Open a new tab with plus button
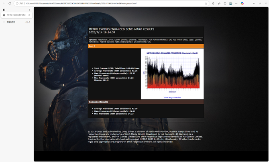The height and width of the screenshot is (162, 269). coord(4,22)
